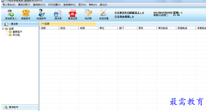Select the 快速拨号 quick dial icon
This screenshot has width=206, height=111.
tap(41, 13)
